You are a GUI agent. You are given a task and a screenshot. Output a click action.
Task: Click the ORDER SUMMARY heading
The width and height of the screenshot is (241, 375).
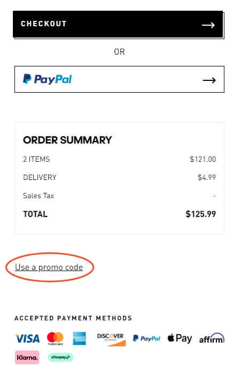pyautogui.click(x=67, y=140)
